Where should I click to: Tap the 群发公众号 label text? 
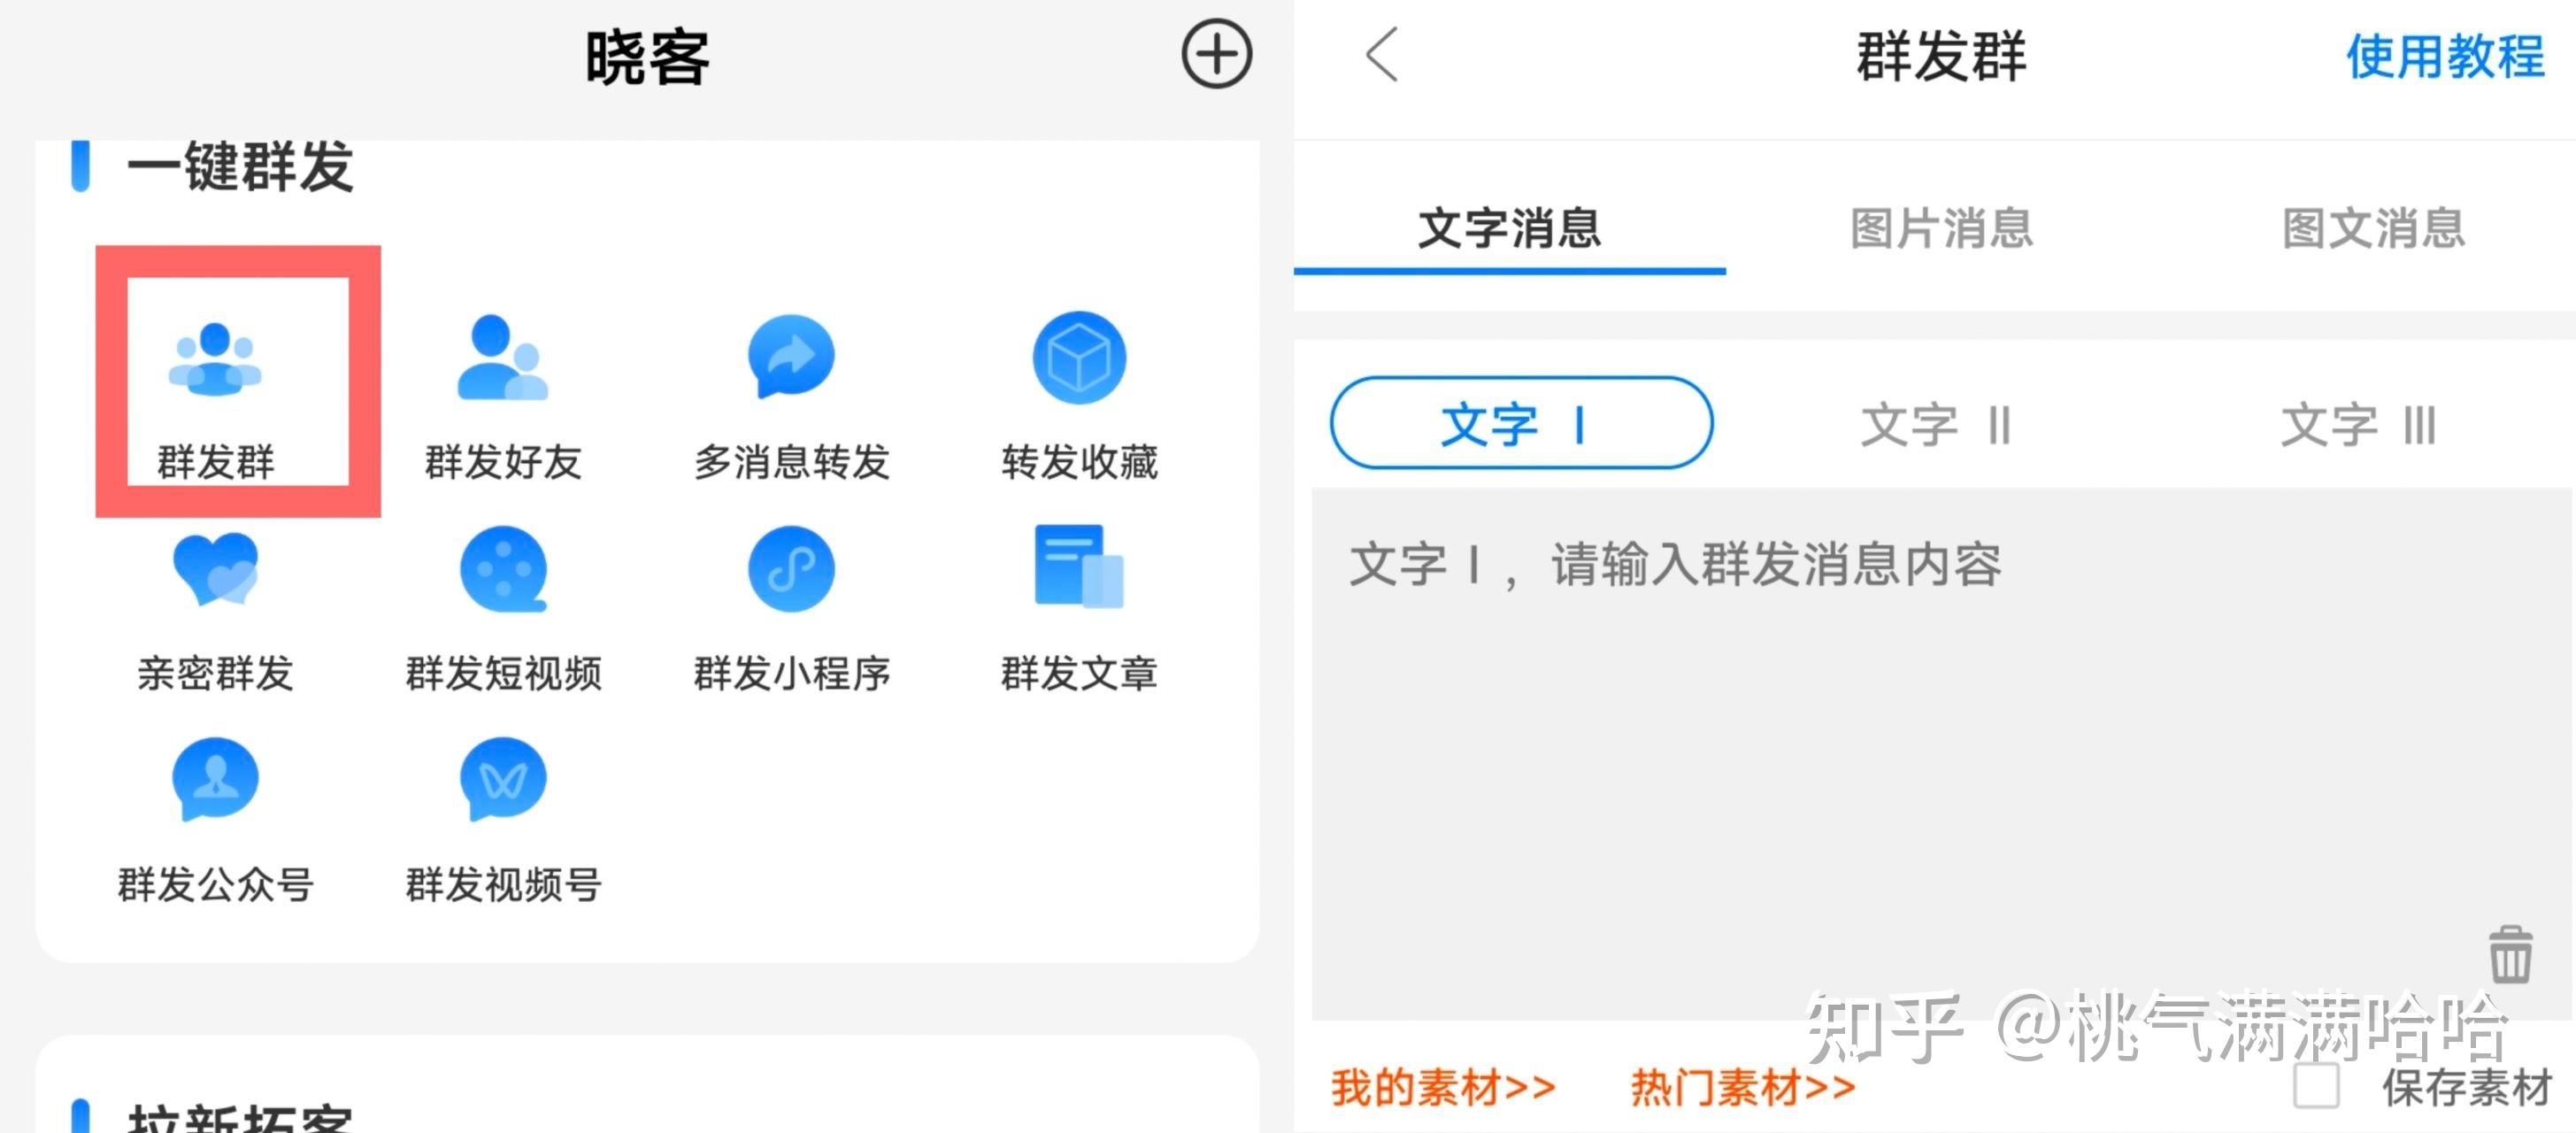point(215,884)
